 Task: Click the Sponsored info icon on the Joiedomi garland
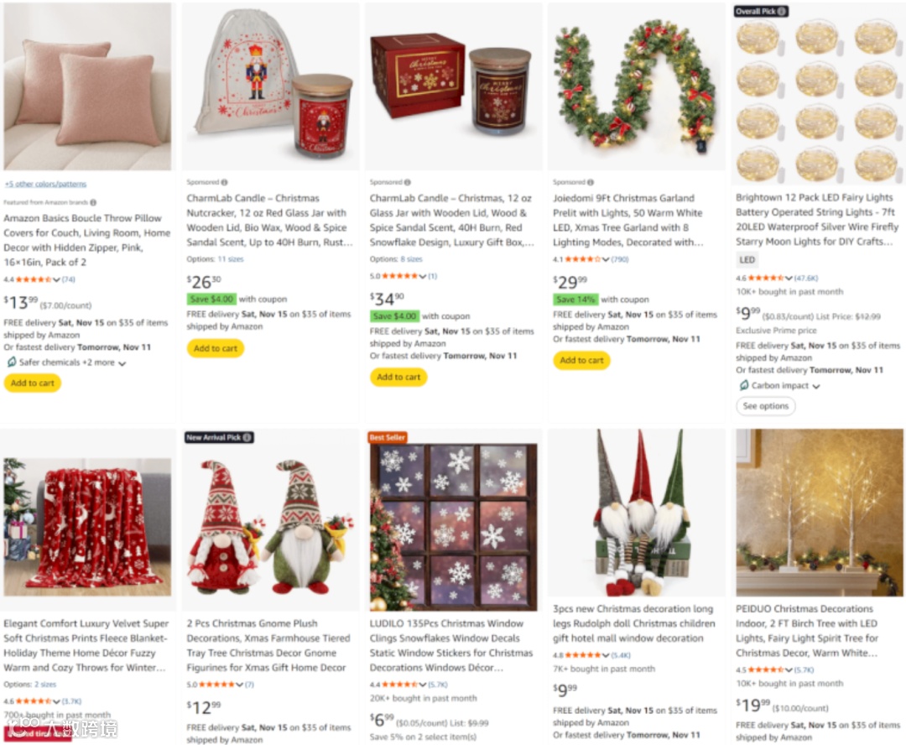pos(591,182)
